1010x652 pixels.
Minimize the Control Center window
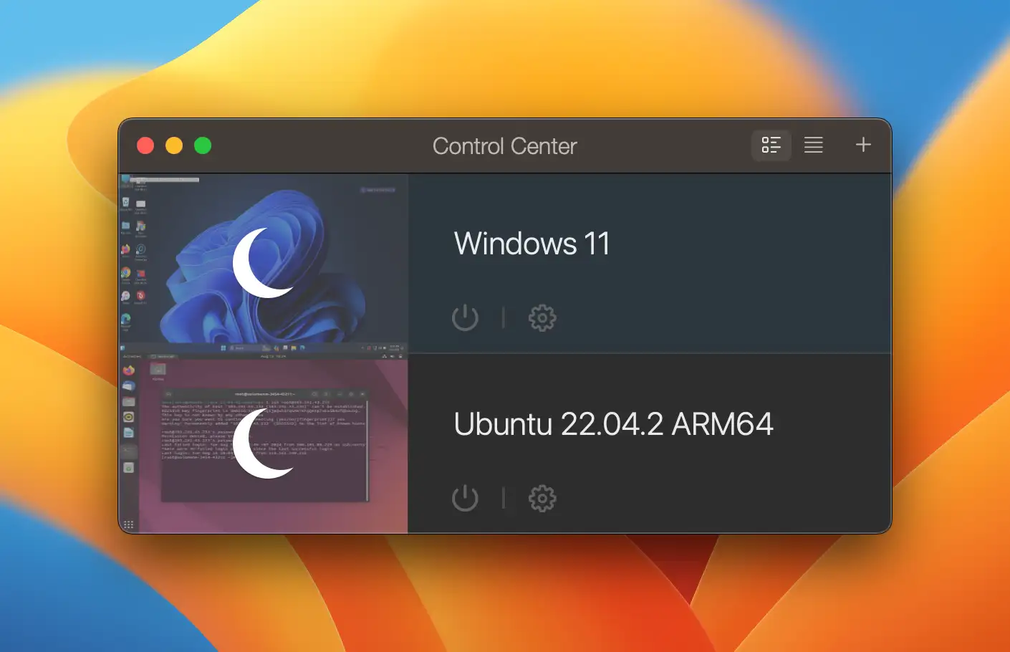174,145
